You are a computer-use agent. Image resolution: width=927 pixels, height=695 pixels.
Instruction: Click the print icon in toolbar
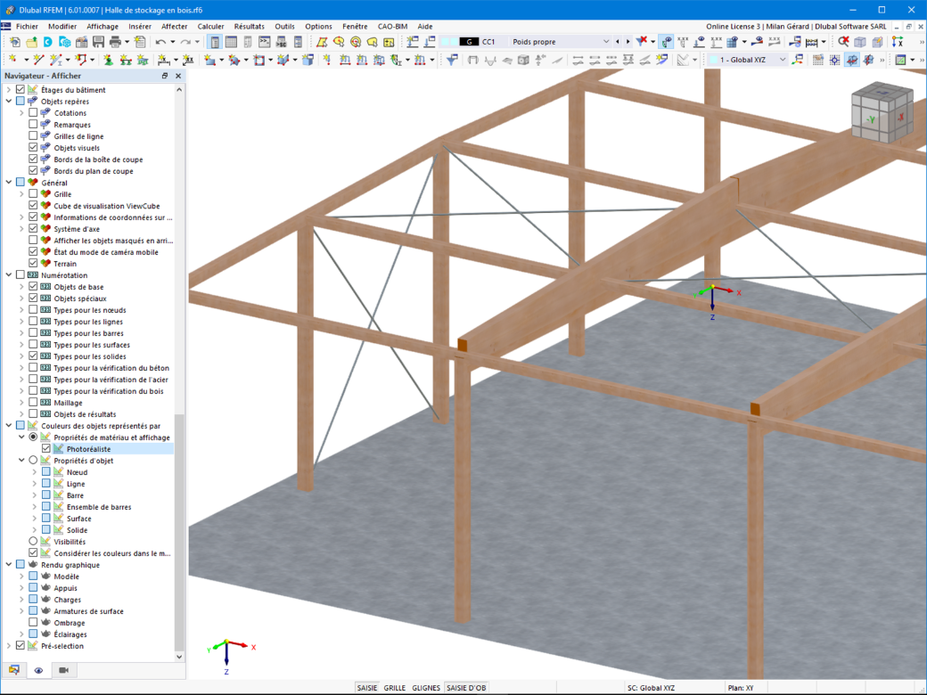point(115,42)
